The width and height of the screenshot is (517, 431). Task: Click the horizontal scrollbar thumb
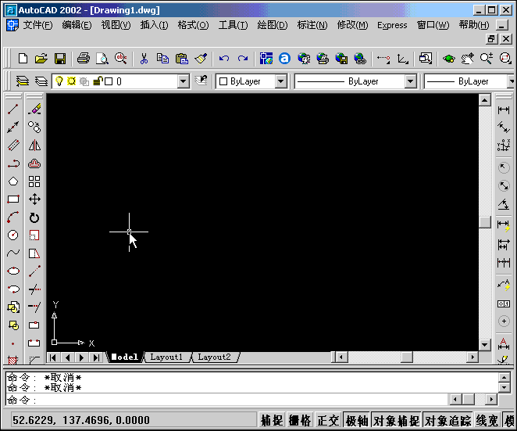[407, 357]
